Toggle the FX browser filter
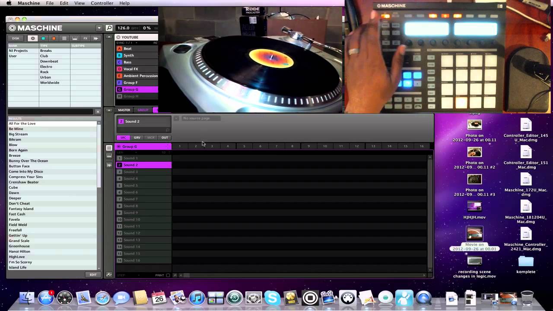 pyautogui.click(x=86, y=38)
